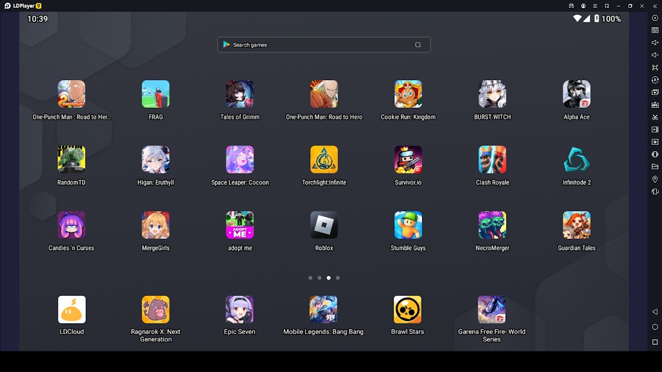
Task: Open Clash Royale
Action: coord(492,160)
